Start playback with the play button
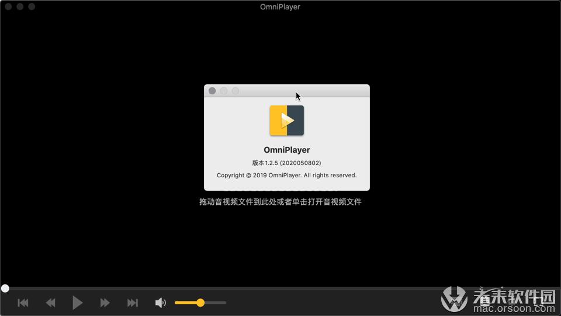The width and height of the screenshot is (561, 316). coord(77,303)
